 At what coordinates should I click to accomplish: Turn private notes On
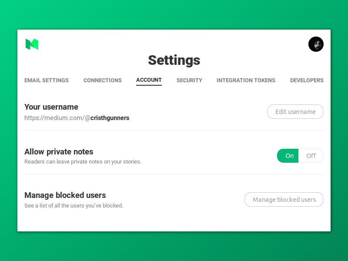pyautogui.click(x=288, y=156)
